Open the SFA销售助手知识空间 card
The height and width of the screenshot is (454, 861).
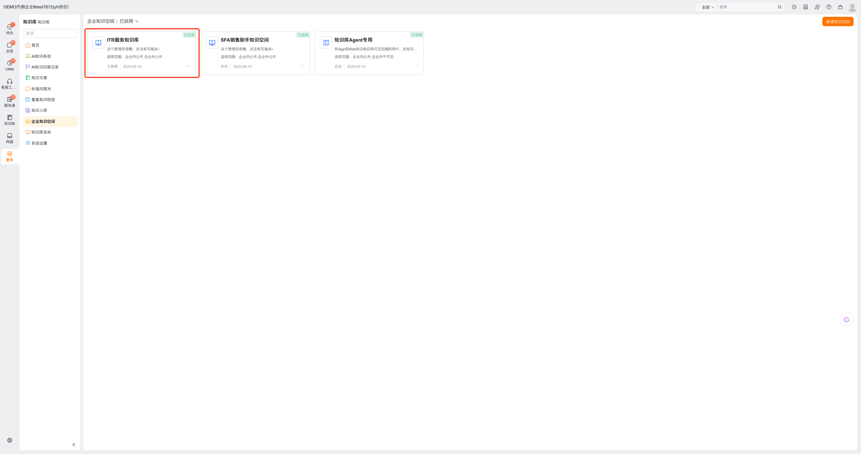tap(245, 40)
